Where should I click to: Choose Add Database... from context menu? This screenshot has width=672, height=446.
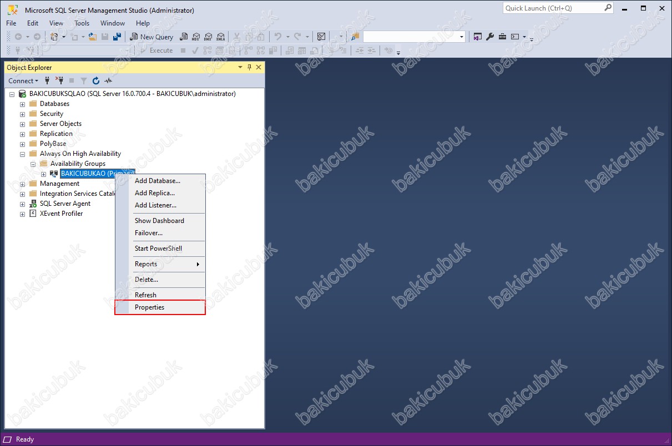(x=160, y=181)
